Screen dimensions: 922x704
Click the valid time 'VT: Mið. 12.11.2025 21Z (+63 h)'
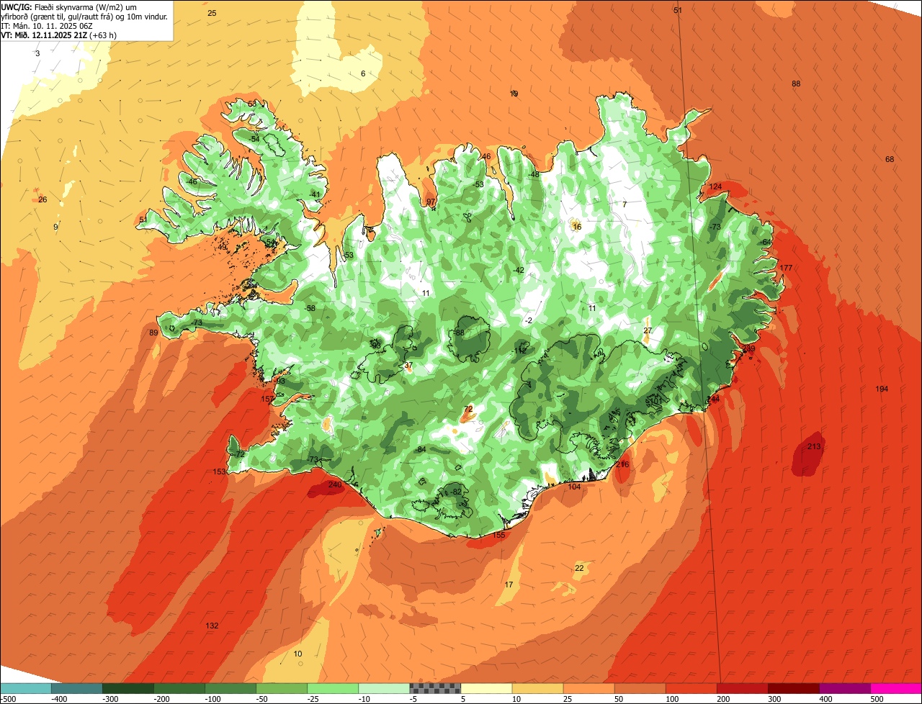pyautogui.click(x=58, y=35)
